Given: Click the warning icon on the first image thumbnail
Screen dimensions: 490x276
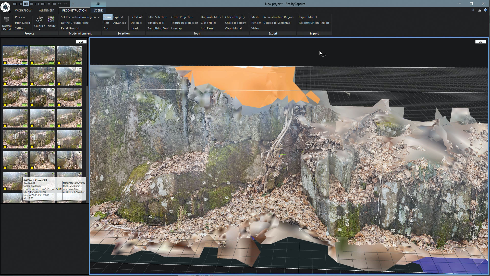Looking at the screenshot, I should (x=5, y=63).
